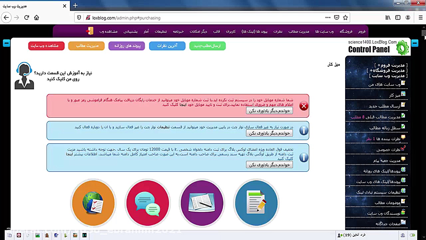Open the کاربران menu in the top bar
Viewport: 426px width, 240px height.
click(x=230, y=31)
